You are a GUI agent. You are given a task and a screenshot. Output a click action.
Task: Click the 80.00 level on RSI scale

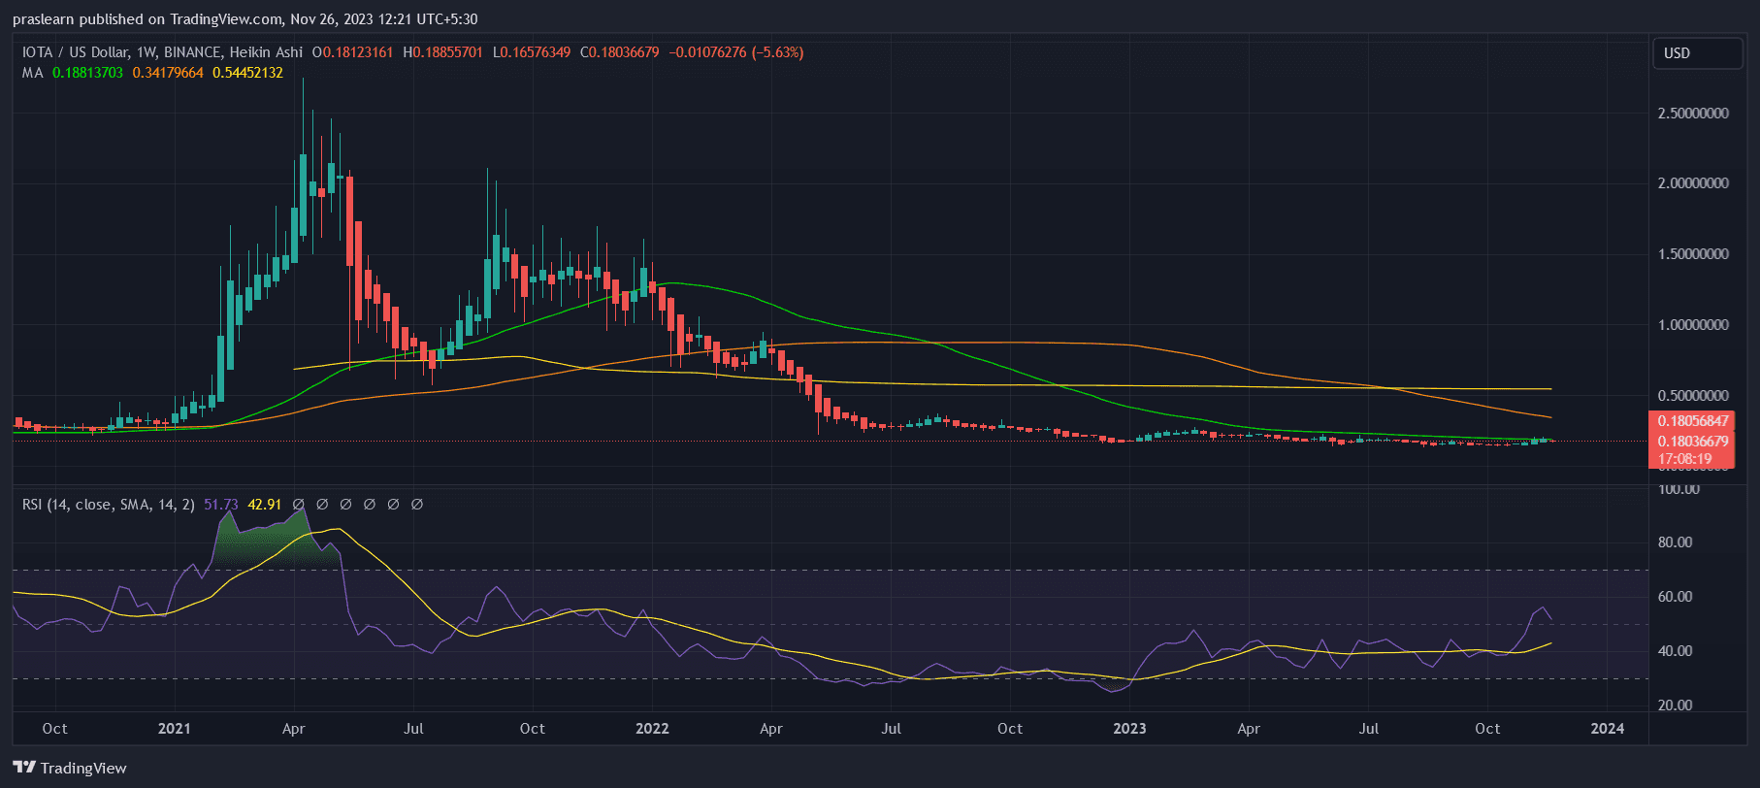[1675, 542]
